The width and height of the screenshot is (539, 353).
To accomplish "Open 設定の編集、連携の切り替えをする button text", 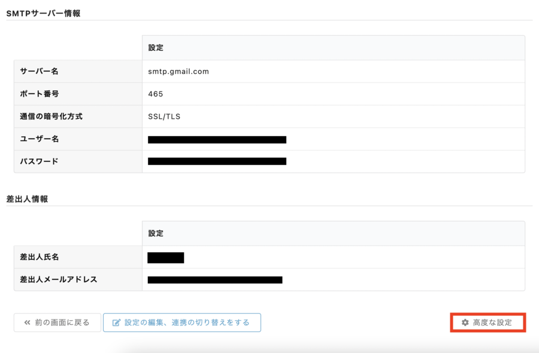I will pos(187,323).
